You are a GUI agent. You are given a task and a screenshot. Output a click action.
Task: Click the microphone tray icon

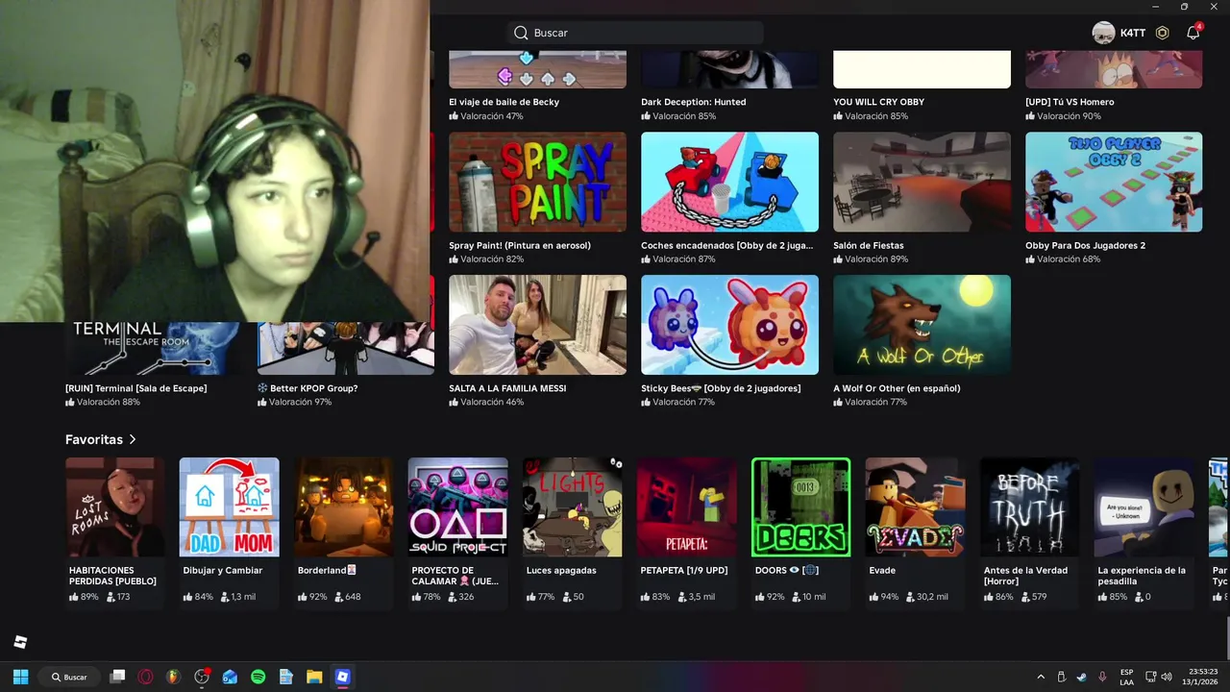[x=1102, y=677]
